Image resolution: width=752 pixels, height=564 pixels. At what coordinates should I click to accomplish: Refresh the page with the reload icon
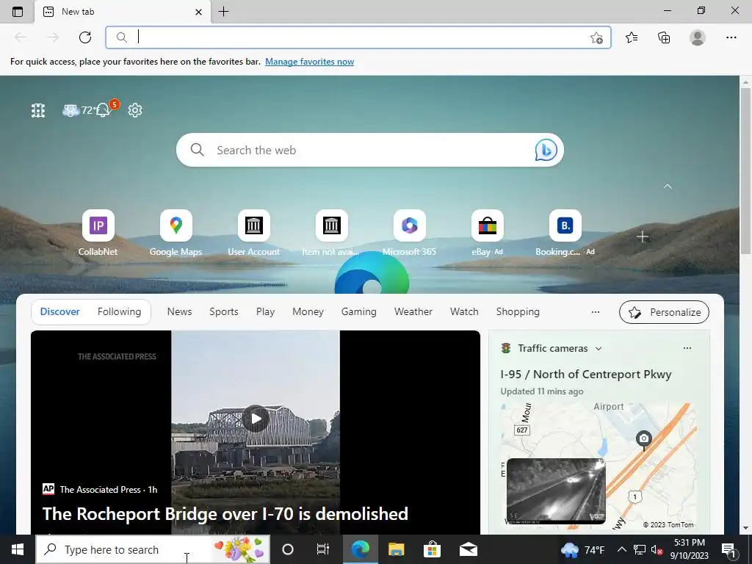click(85, 37)
